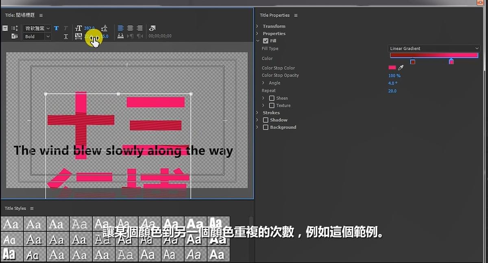The image size is (488, 263).
Task: Collapse the Fill section
Action: pyautogui.click(x=258, y=41)
